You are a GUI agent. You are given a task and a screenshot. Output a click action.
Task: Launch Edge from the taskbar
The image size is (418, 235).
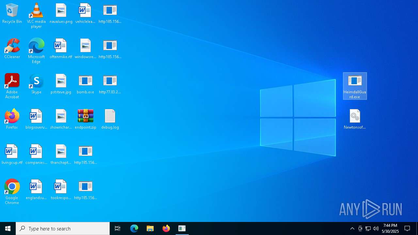[134, 228]
